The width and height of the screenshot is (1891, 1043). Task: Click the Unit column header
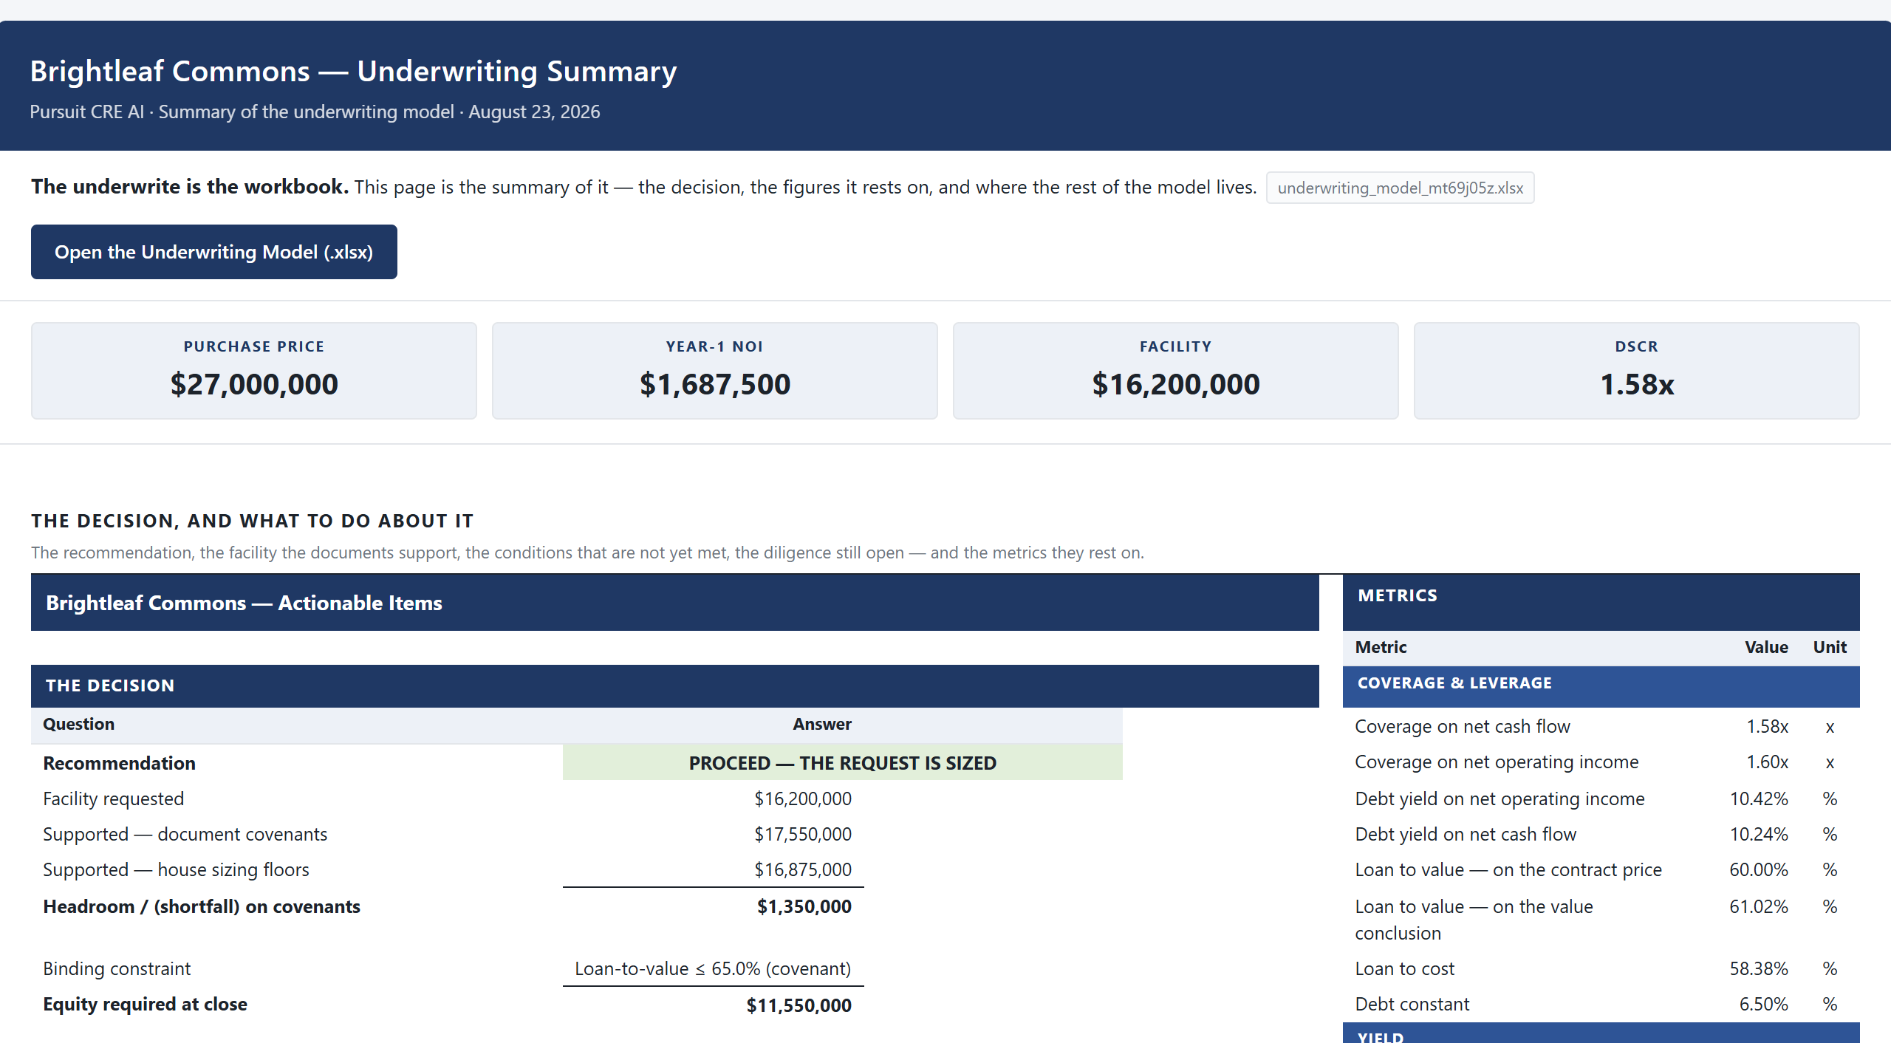[x=1830, y=647]
